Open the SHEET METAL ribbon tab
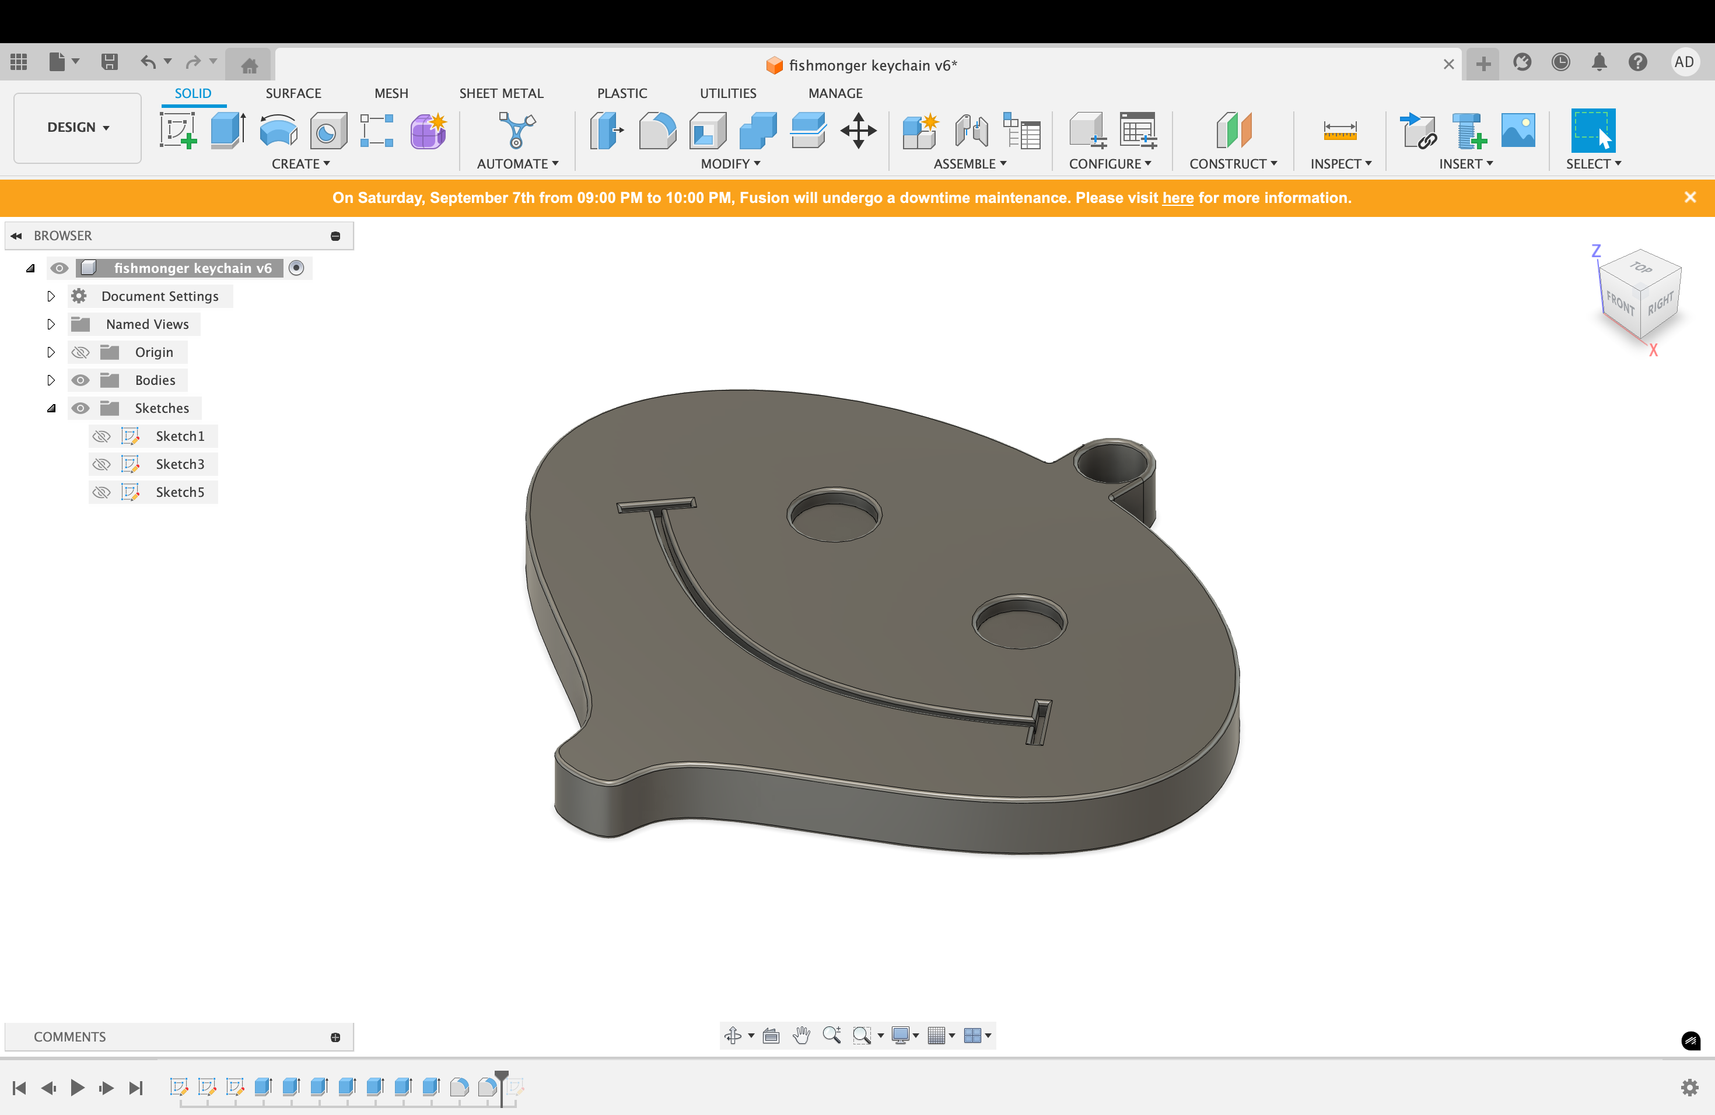1715x1115 pixels. pyautogui.click(x=501, y=93)
